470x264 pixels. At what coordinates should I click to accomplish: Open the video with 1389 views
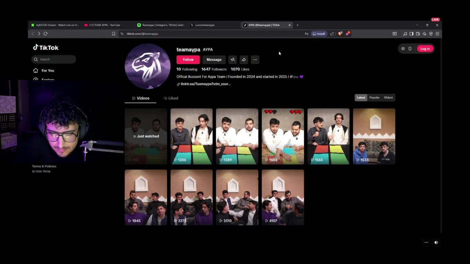pos(237,136)
